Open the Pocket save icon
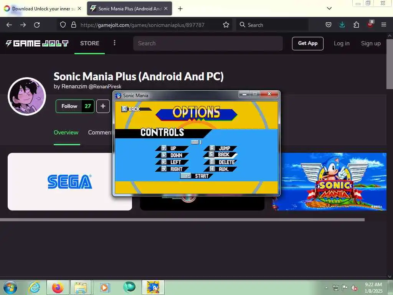The width and height of the screenshot is (393, 295). (329, 25)
